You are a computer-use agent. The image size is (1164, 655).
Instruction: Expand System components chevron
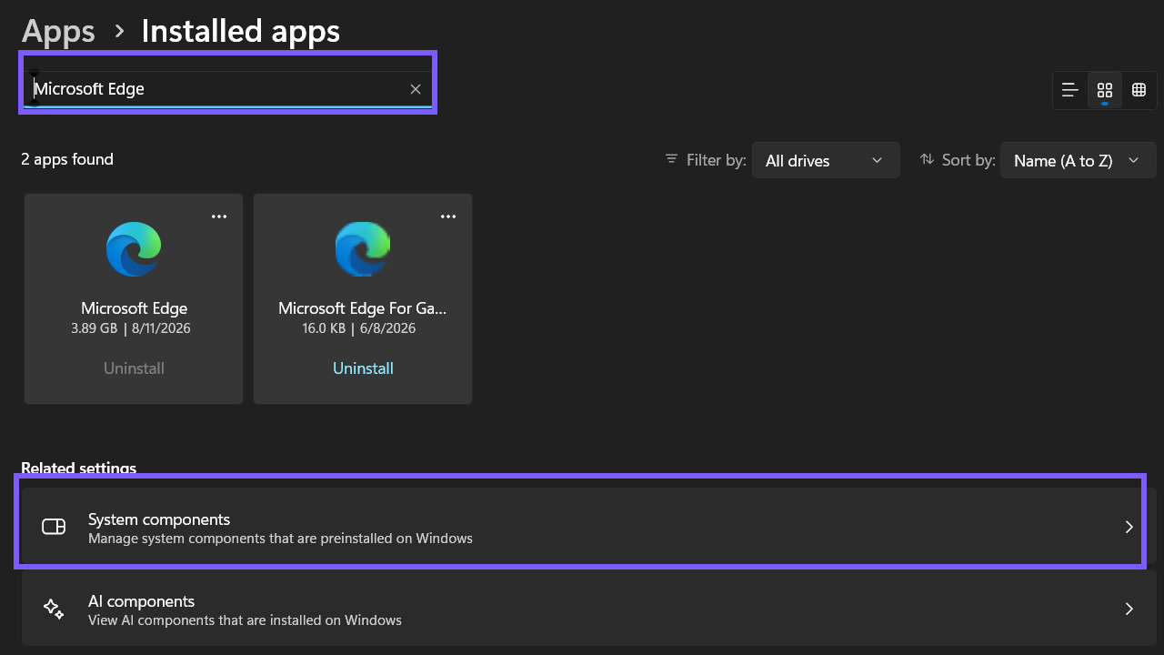tap(1129, 527)
